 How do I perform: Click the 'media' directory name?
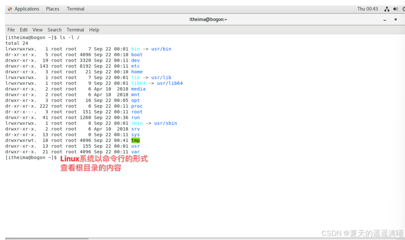coord(138,89)
